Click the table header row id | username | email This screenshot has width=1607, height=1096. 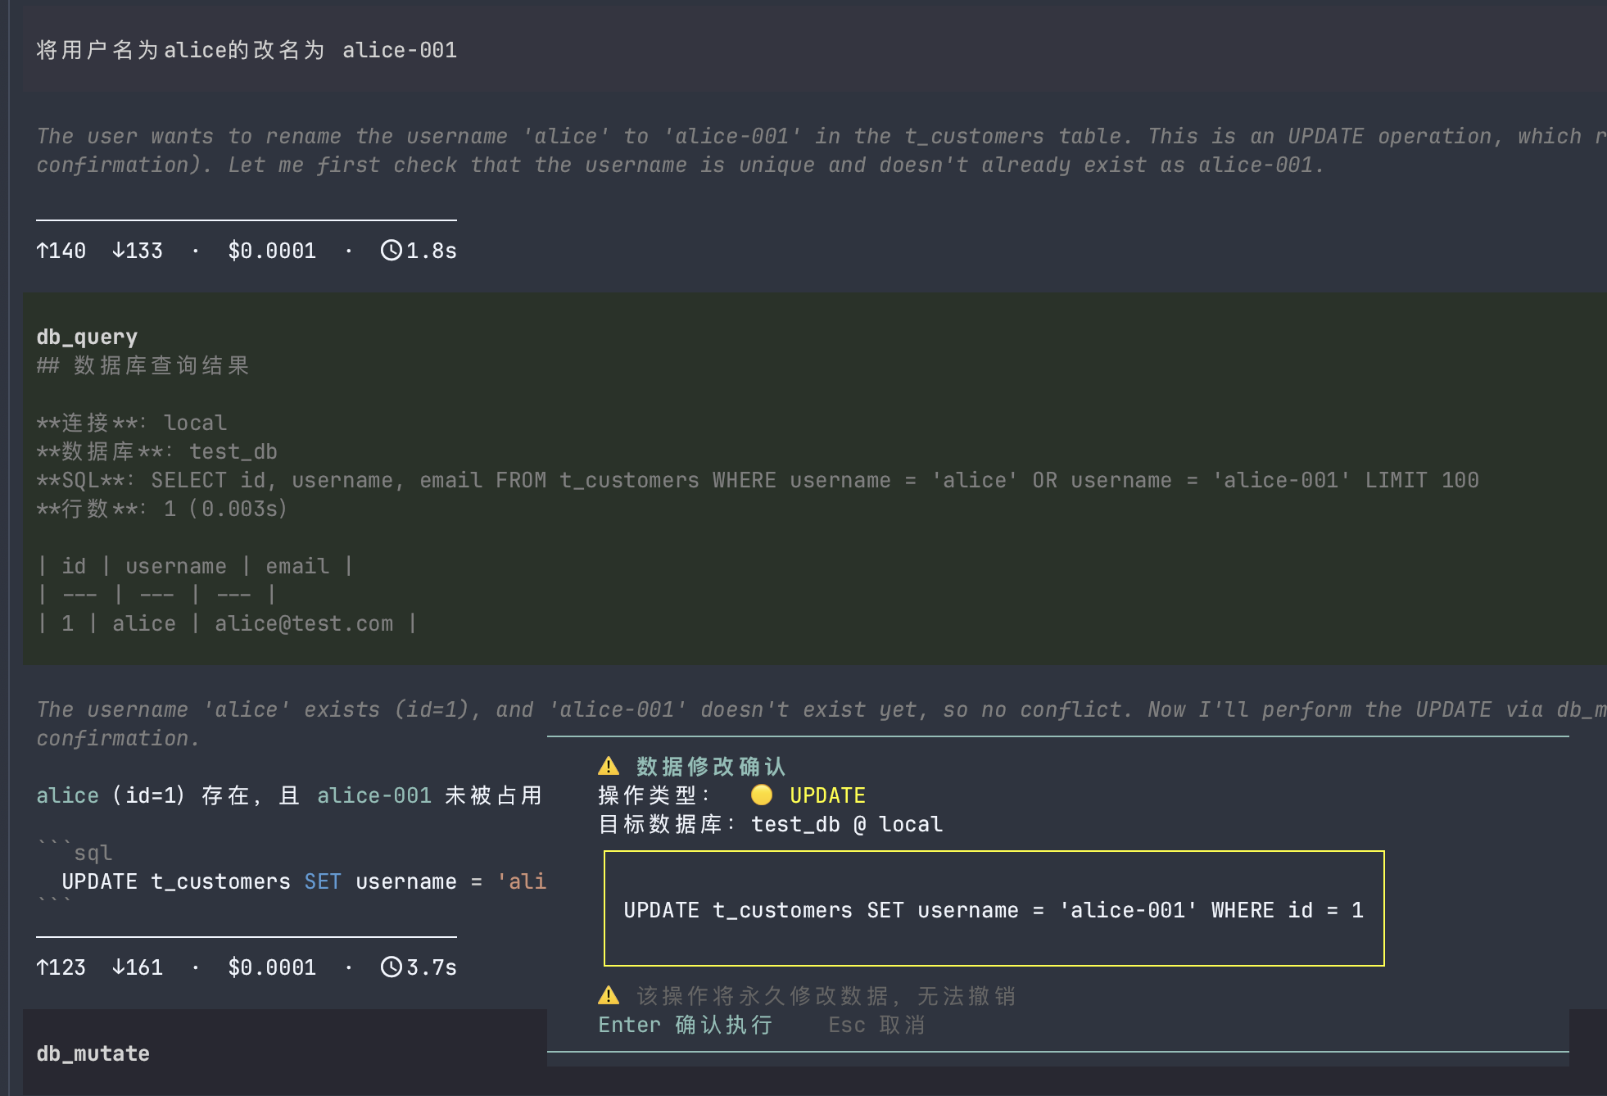[195, 566]
